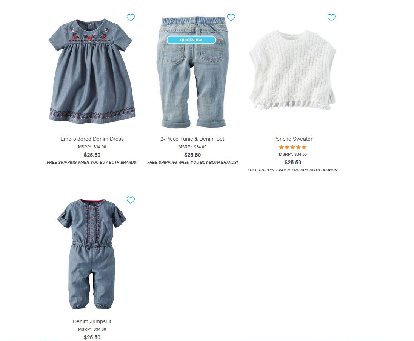Open the denim pants product image
414x341 pixels.
pos(192,72)
